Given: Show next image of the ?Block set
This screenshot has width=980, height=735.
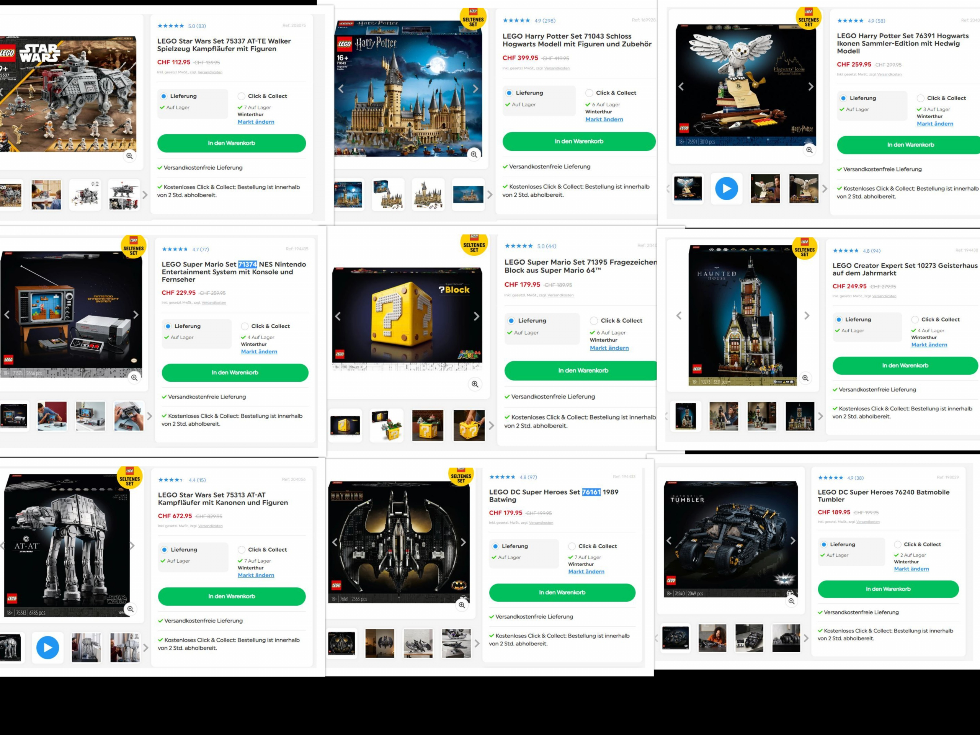Looking at the screenshot, I should point(476,316).
